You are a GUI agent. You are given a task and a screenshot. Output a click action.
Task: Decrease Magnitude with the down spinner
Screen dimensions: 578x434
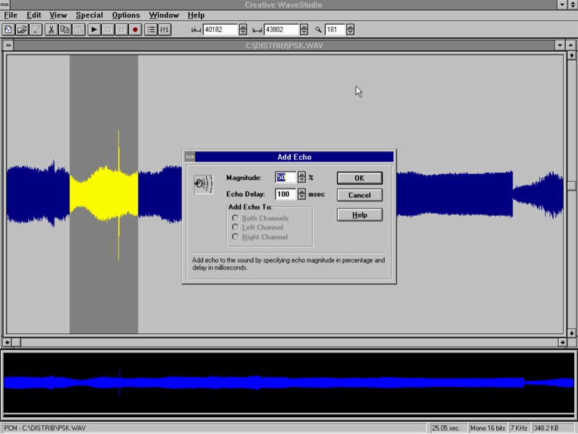(302, 180)
